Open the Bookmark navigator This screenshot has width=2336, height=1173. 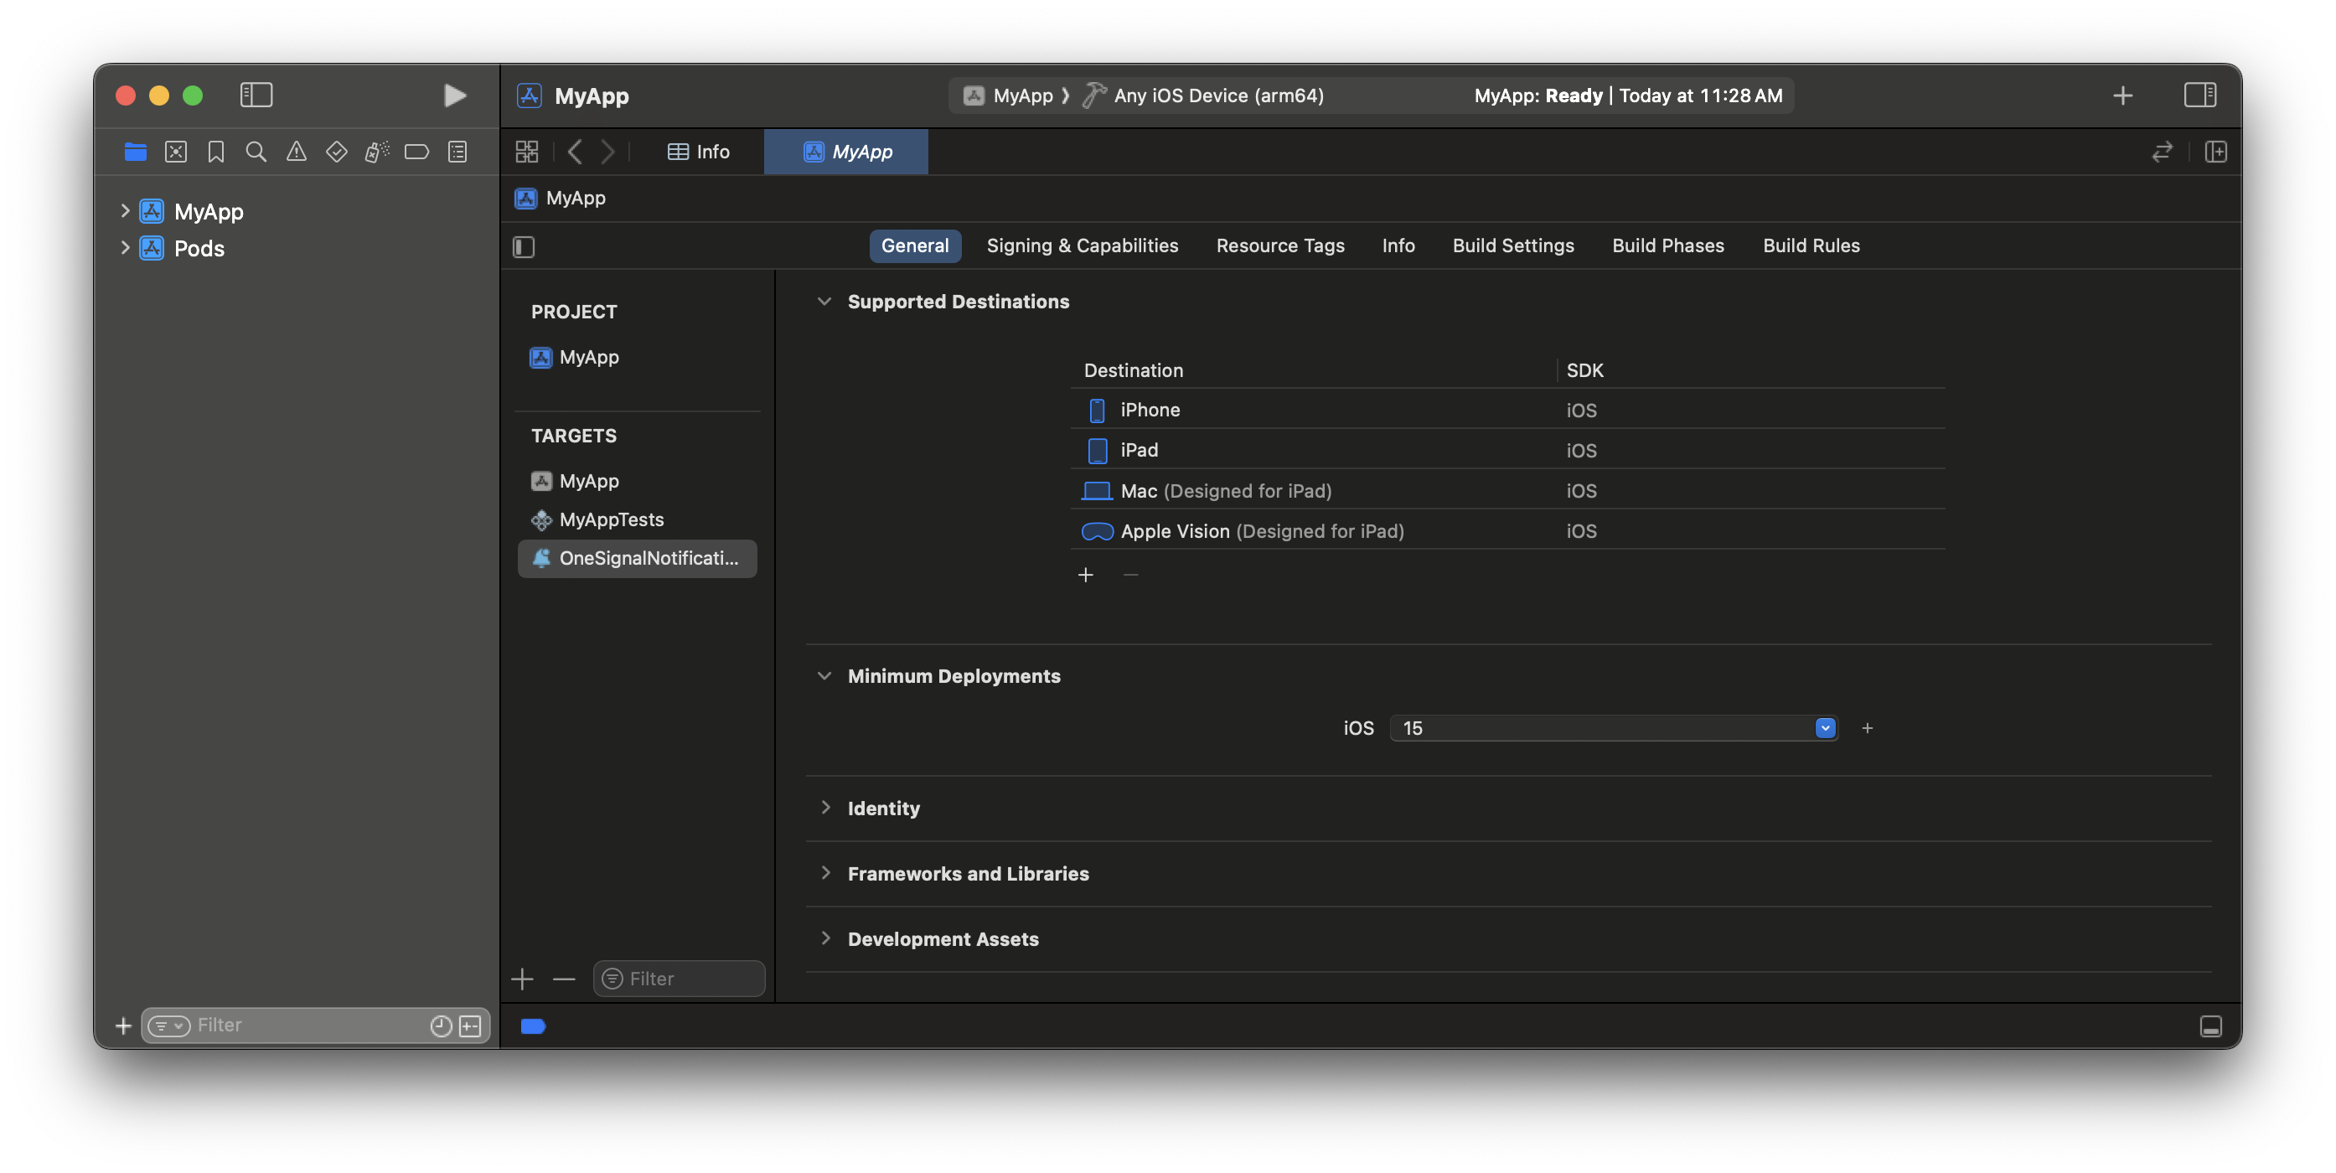point(216,152)
